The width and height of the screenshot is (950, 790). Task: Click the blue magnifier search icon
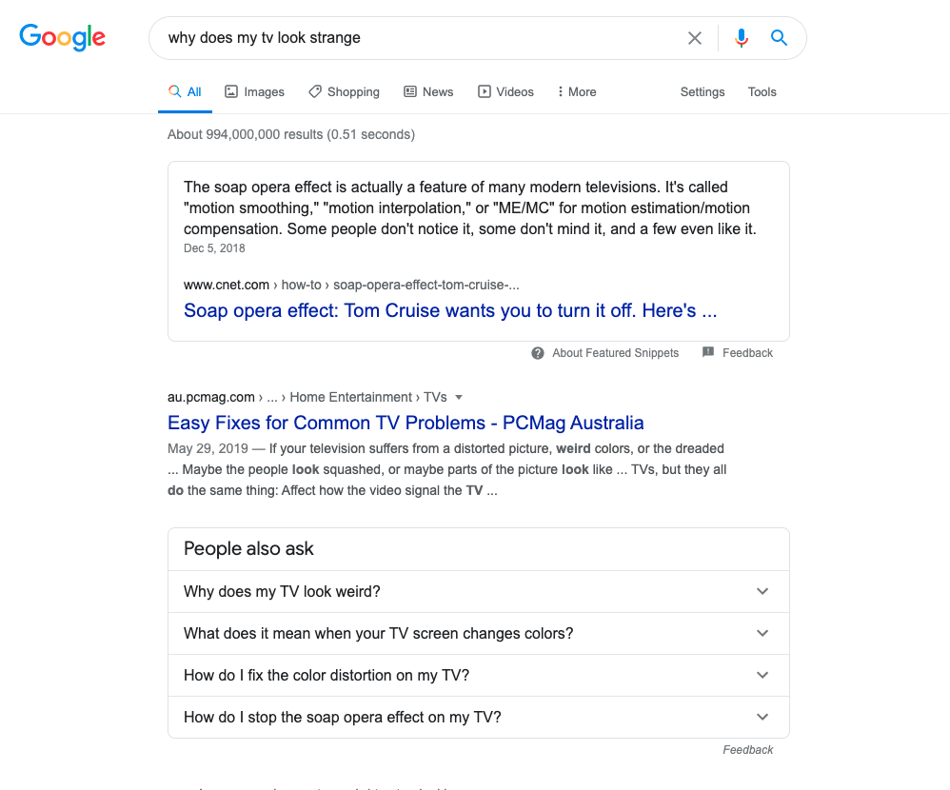pyautogui.click(x=779, y=38)
